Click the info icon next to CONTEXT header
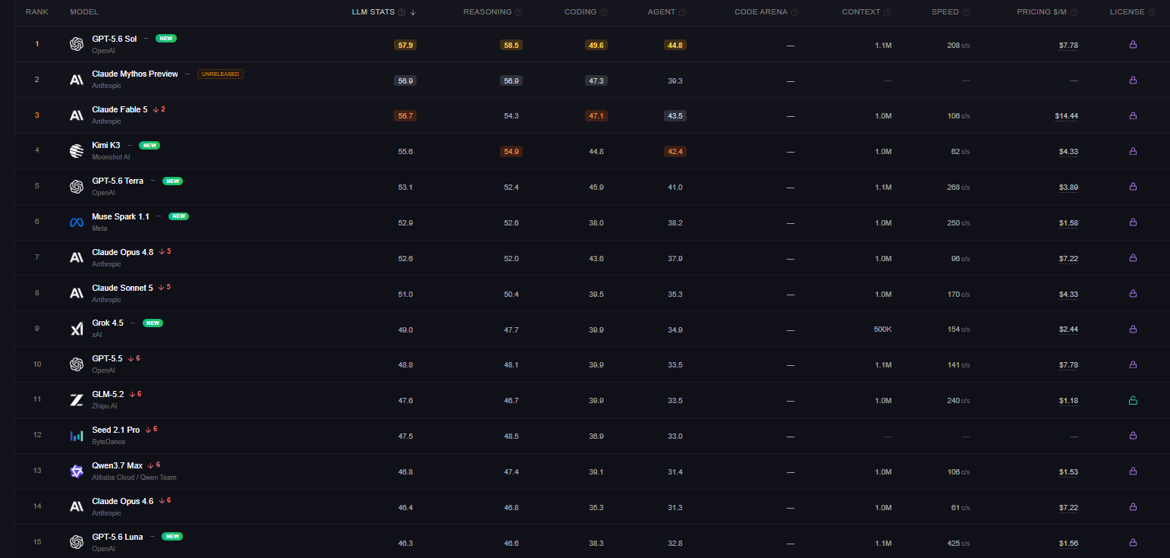 point(888,12)
